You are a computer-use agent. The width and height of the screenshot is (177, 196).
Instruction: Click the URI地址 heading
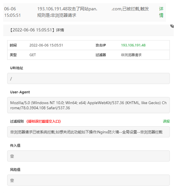click(17, 68)
